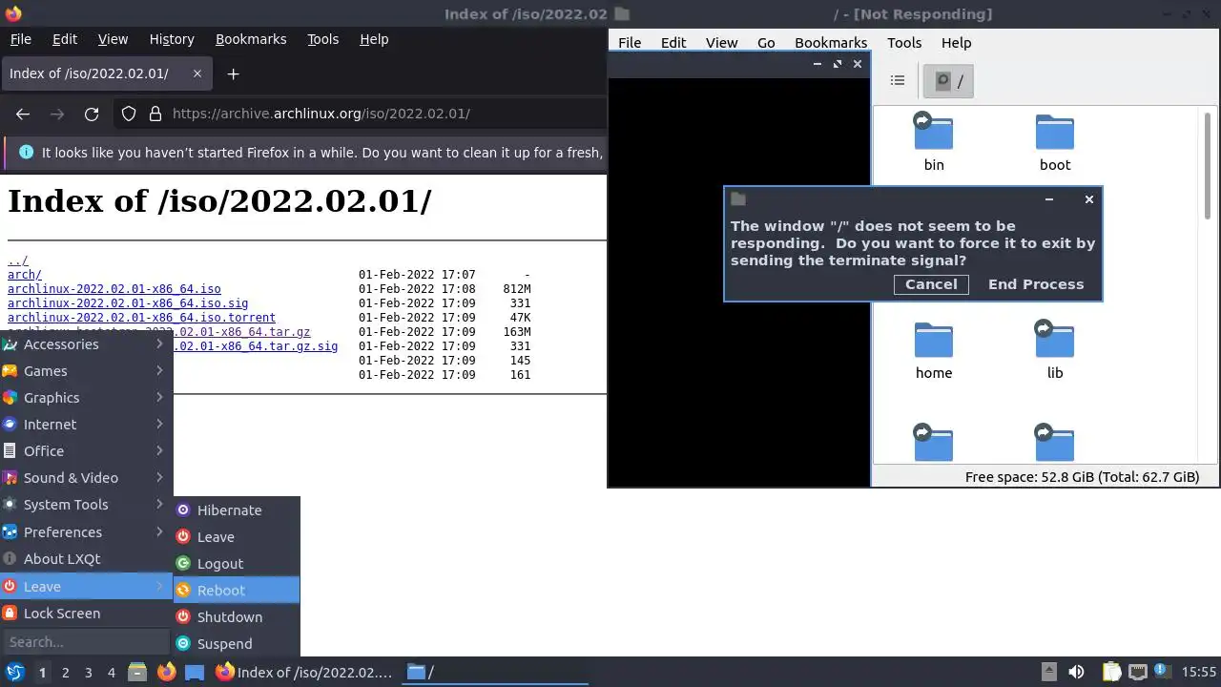Open the clipboard manager tray icon
1221x687 pixels.
pos(1111,672)
